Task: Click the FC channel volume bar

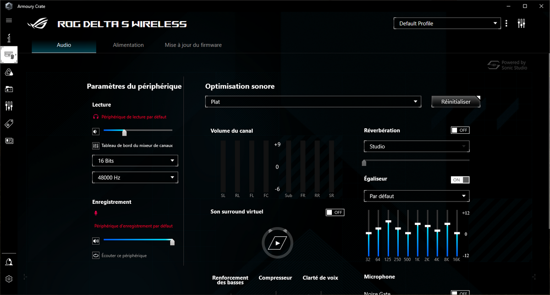Action: point(266,166)
